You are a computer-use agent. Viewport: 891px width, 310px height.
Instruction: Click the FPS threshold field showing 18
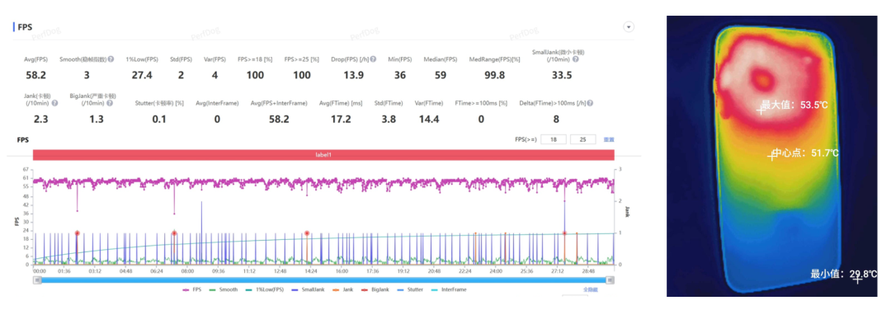pyautogui.click(x=554, y=139)
